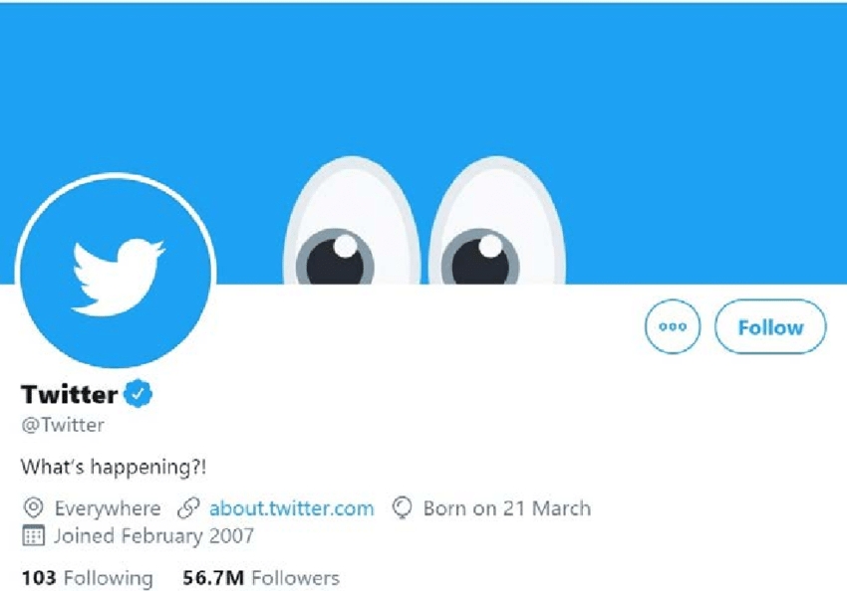This screenshot has width=847, height=591.
Task: View the 103 Following list
Action: [88, 578]
